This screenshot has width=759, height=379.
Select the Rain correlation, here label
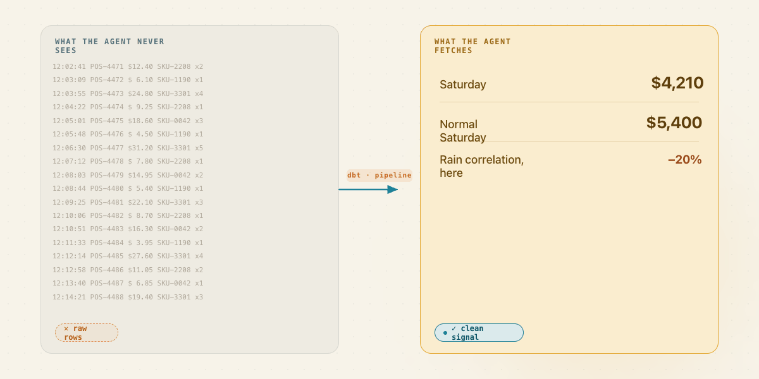click(x=482, y=166)
